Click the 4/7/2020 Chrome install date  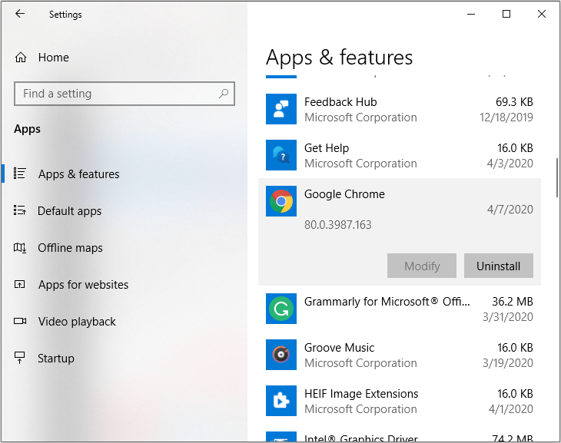510,210
